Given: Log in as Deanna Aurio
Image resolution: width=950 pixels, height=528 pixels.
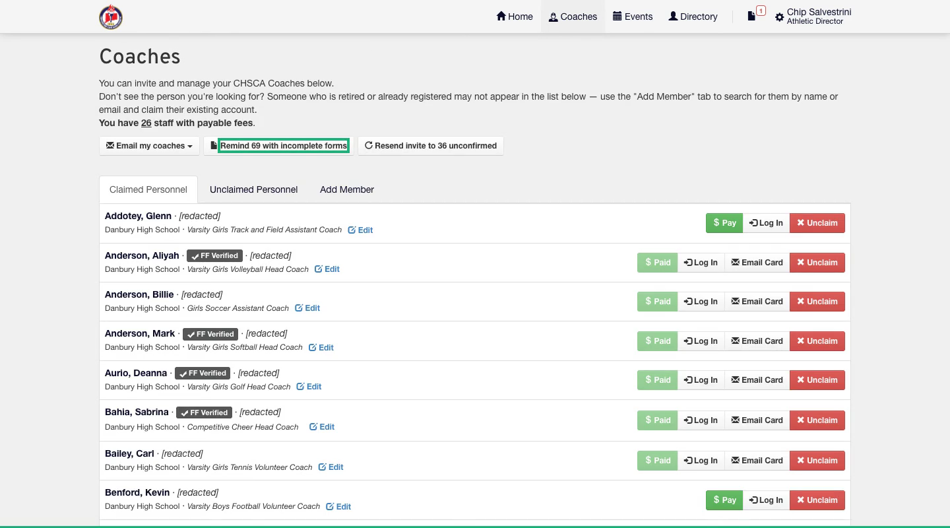Looking at the screenshot, I should pos(701,380).
